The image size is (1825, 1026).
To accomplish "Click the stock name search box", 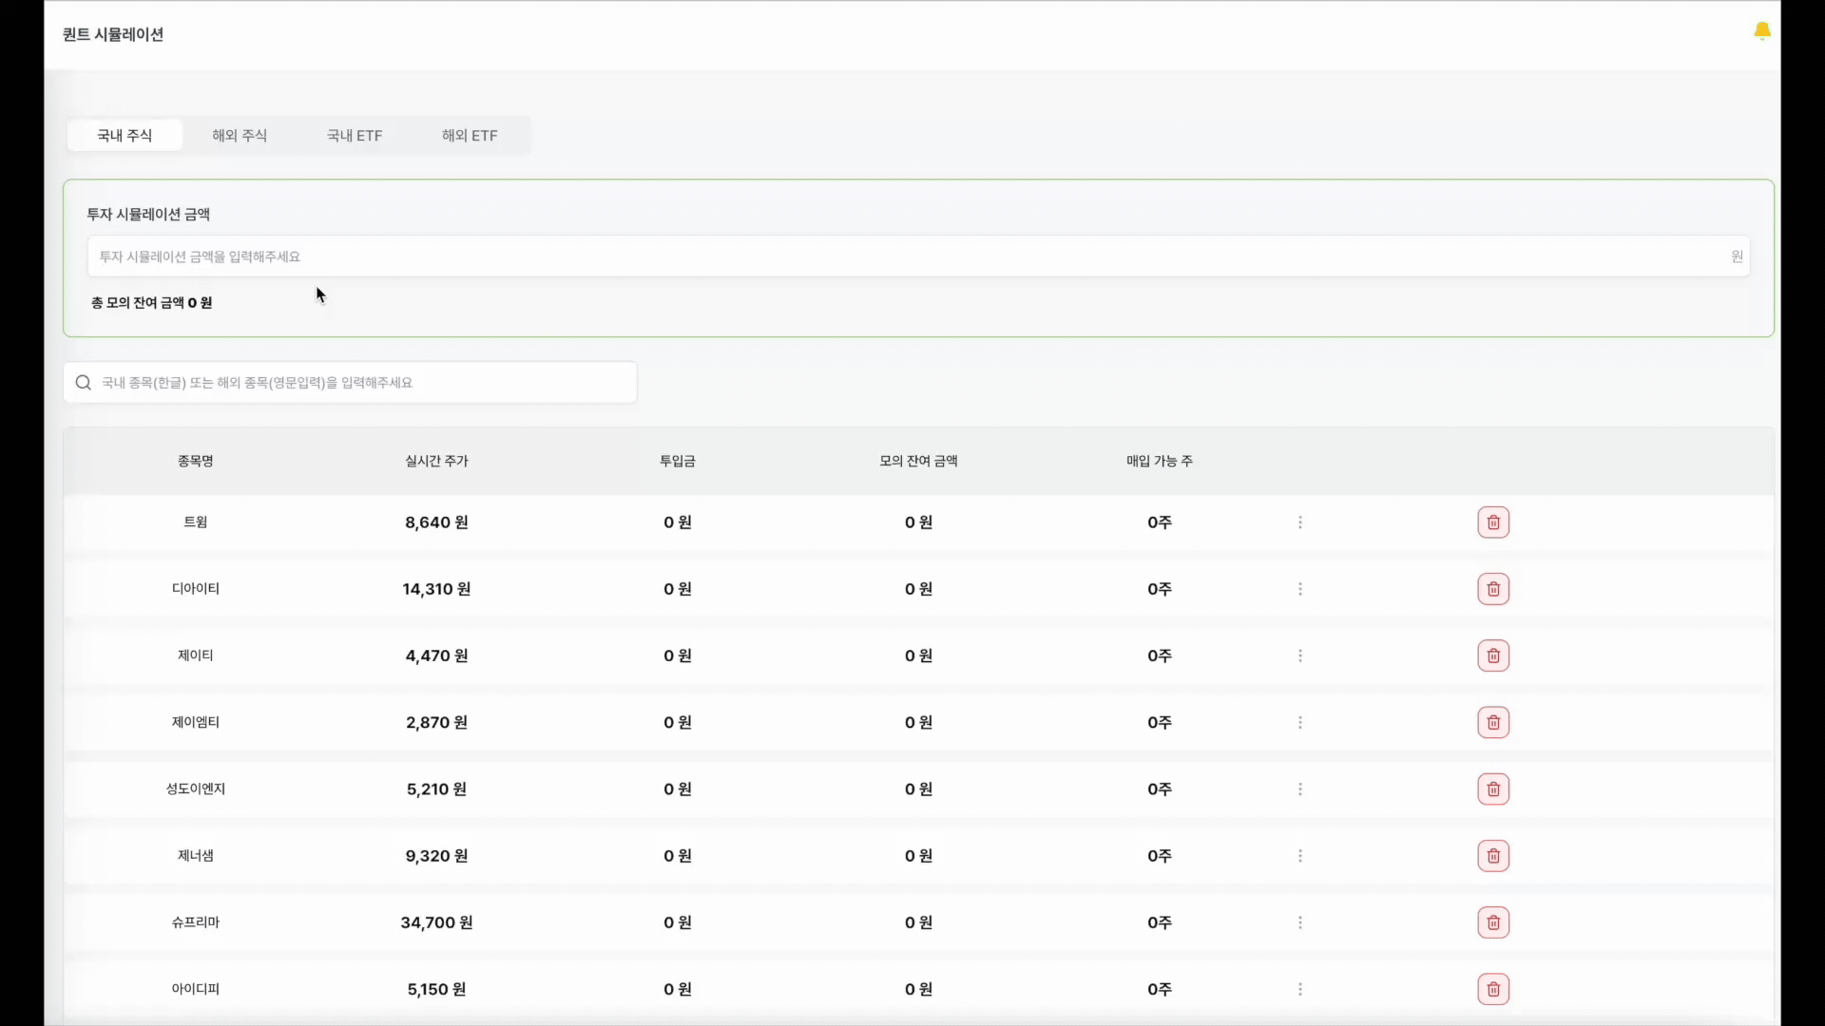I will tap(361, 383).
